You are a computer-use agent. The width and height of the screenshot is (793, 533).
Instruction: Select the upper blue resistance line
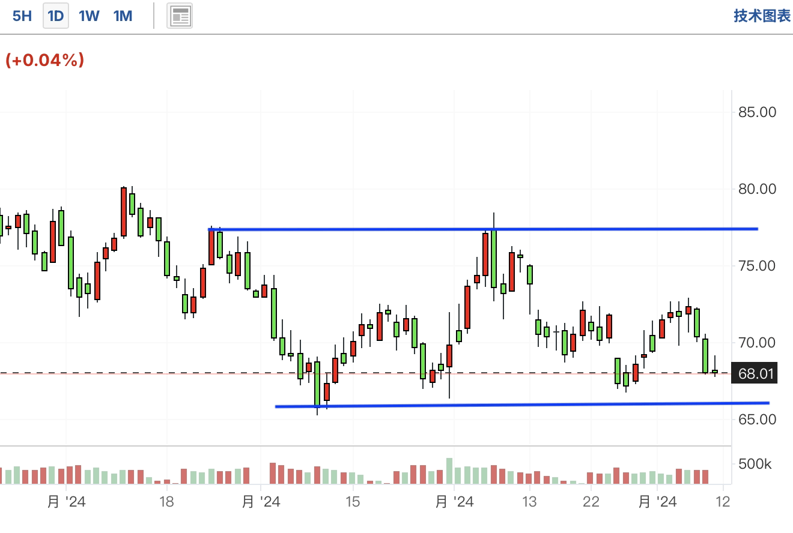tap(483, 229)
